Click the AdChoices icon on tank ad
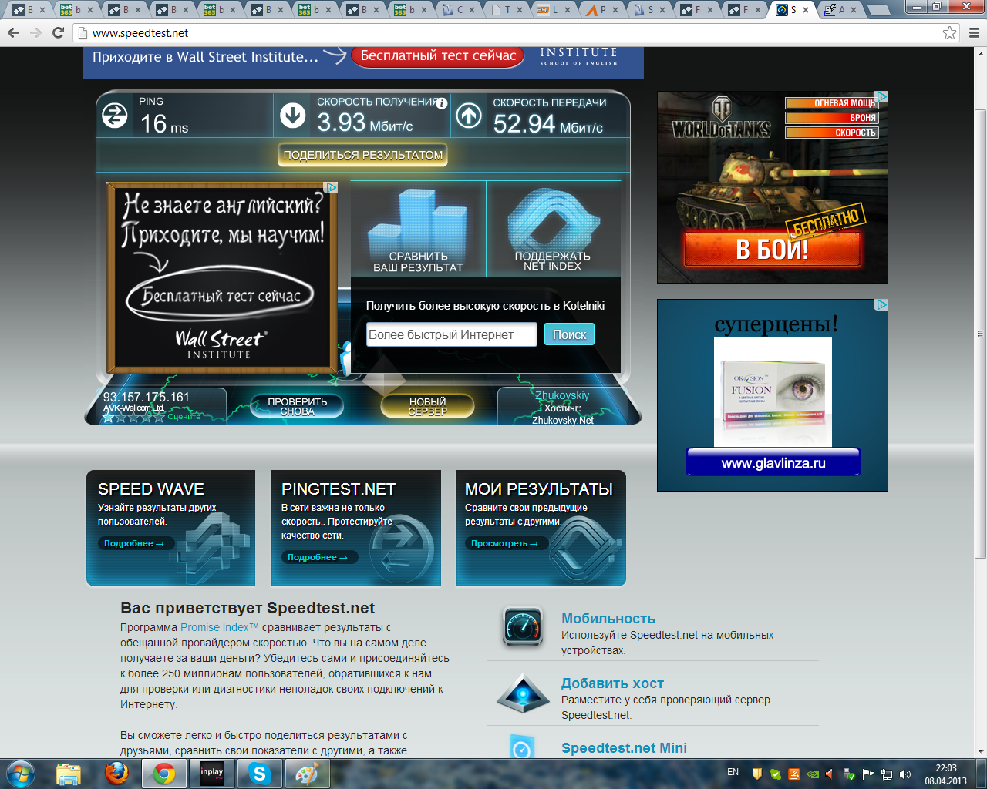The image size is (987, 789). [x=882, y=96]
